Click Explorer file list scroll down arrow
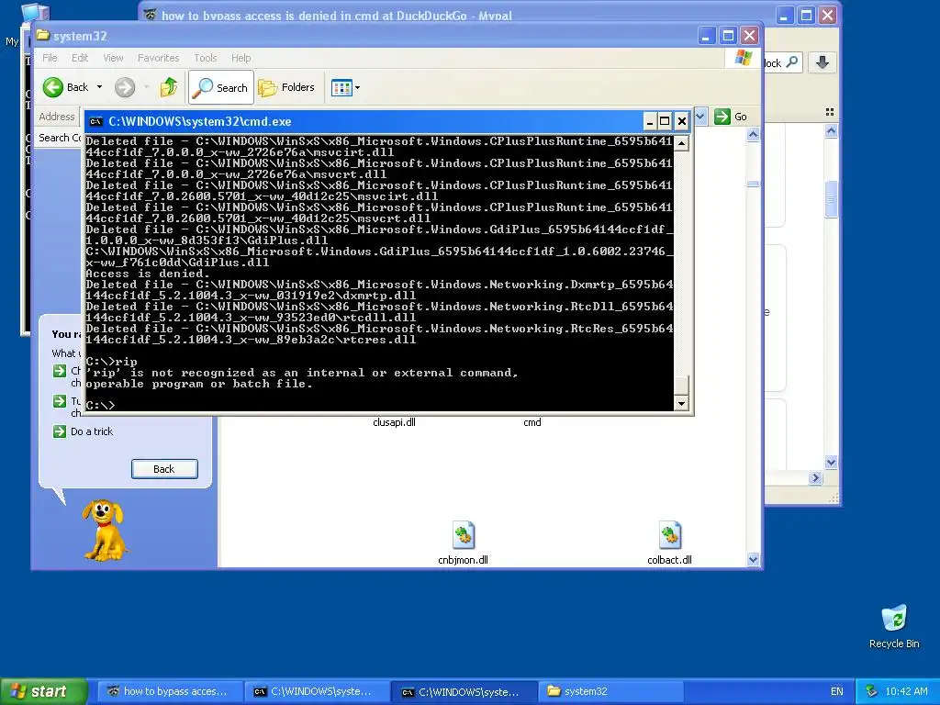Image resolution: width=940 pixels, height=705 pixels. 753,559
